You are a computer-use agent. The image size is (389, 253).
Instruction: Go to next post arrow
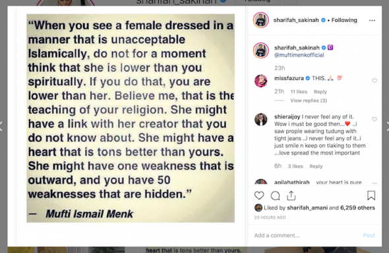click(x=387, y=126)
